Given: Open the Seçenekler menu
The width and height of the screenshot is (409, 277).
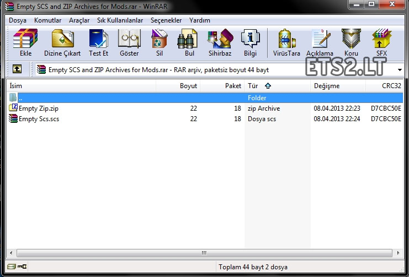Looking at the screenshot, I should point(166,20).
